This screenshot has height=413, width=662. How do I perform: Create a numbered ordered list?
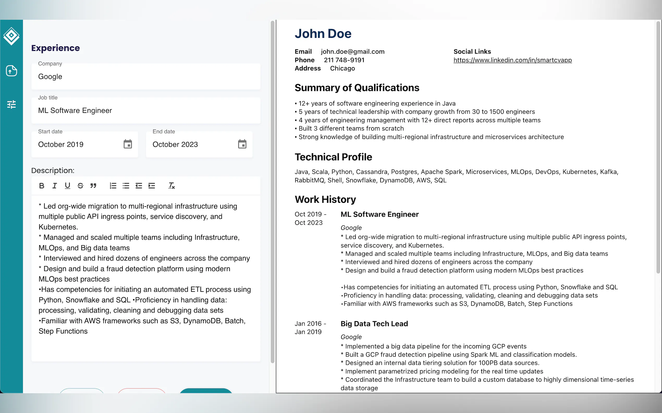[113, 186]
